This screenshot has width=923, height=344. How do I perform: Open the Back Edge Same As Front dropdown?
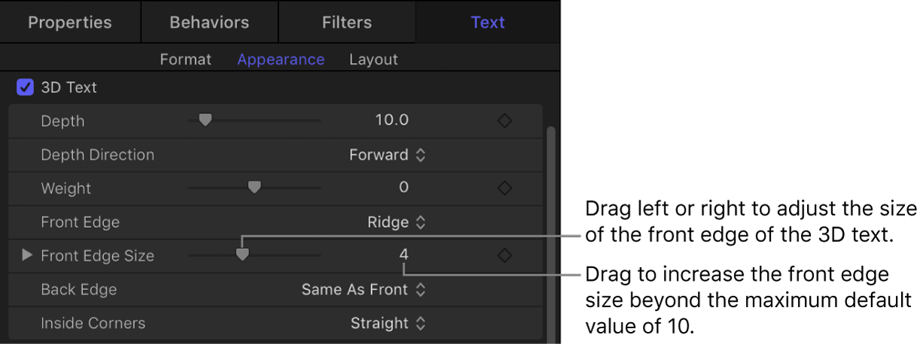[x=364, y=289]
